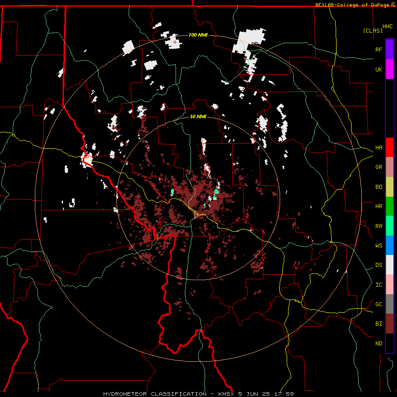Click the GR legend label
This screenshot has width=397, height=397.
pos(378,167)
